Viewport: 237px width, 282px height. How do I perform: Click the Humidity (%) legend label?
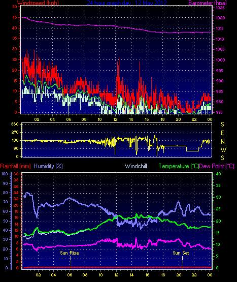point(48,166)
